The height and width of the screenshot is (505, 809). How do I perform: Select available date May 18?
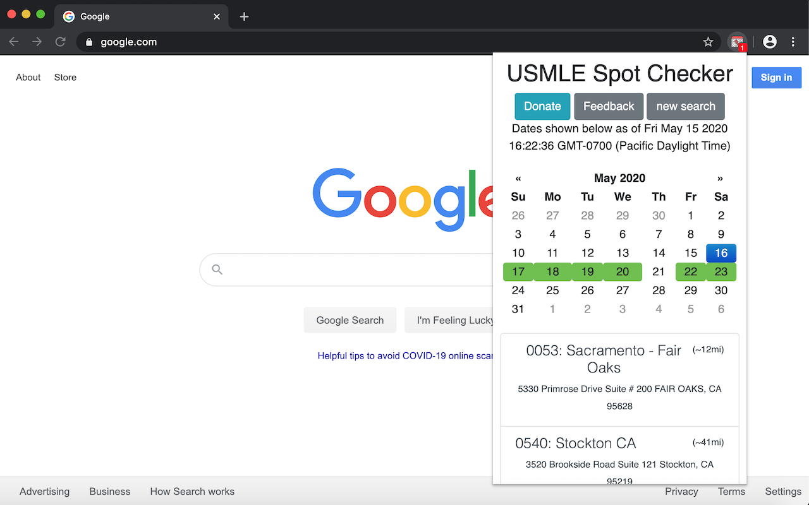(552, 272)
